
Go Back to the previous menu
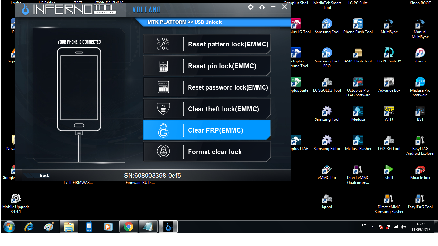pos(44,175)
